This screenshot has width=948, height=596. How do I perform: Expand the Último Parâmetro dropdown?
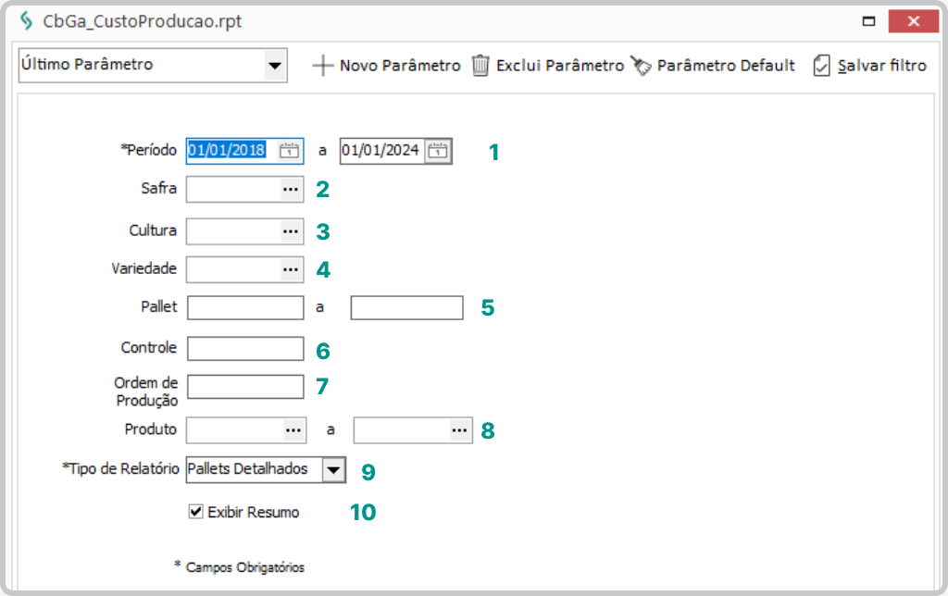[274, 66]
